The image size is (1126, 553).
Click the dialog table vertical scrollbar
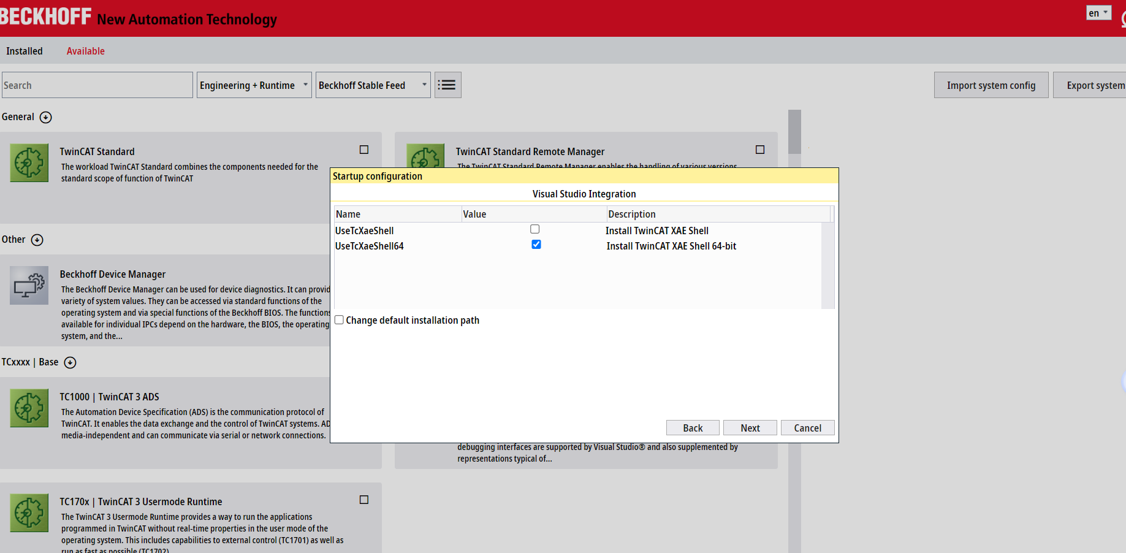point(828,265)
